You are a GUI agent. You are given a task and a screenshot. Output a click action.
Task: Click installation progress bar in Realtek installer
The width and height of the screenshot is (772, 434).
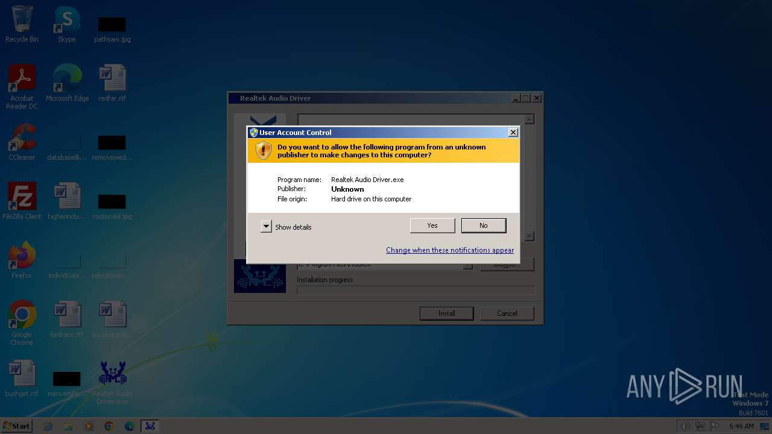(416, 291)
